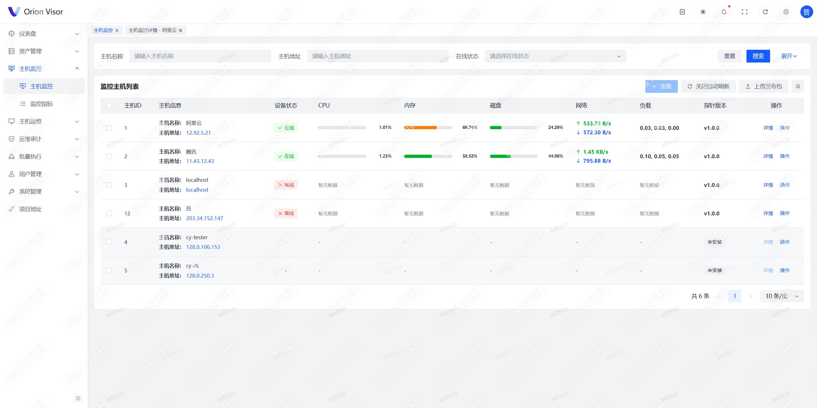The width and height of the screenshot is (817, 408).
Task: Enter fullscreen using the header icon
Action: [744, 12]
